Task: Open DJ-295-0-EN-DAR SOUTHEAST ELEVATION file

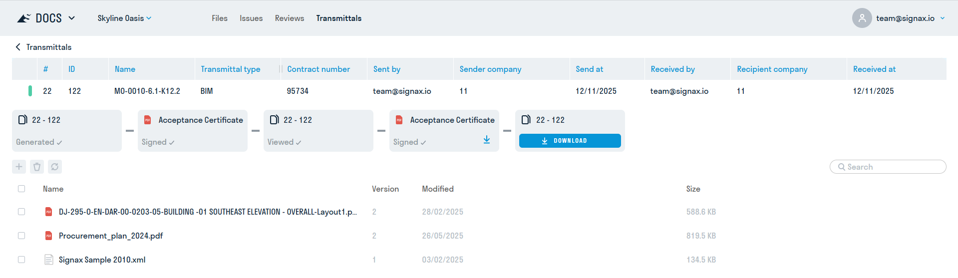Action: tap(208, 212)
